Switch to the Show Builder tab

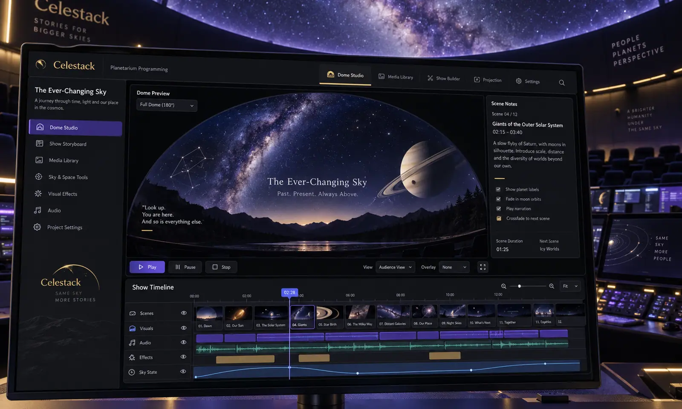444,78
